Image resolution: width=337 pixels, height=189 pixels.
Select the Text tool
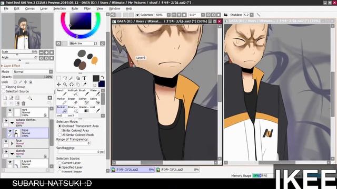[x=84, y=78]
